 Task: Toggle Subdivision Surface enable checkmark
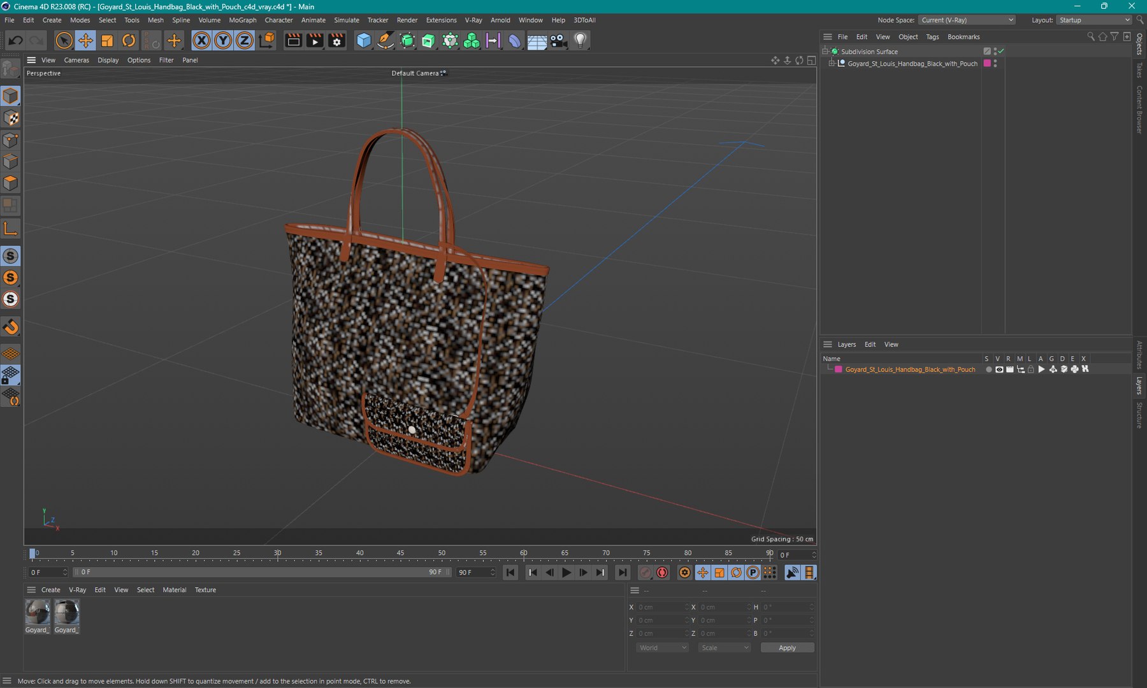[x=1001, y=51]
